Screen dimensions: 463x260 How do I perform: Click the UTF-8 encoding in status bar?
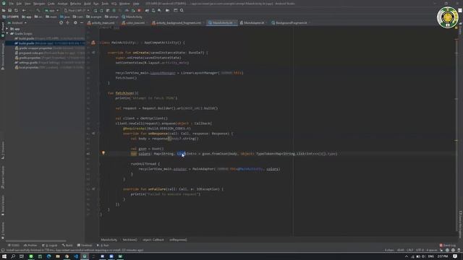(x=420, y=250)
